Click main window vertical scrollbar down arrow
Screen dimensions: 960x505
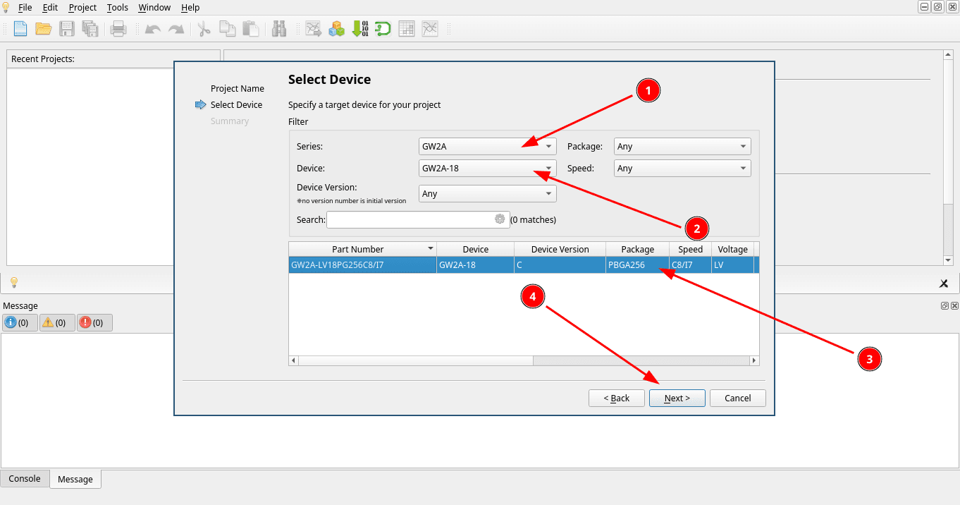coord(948,260)
